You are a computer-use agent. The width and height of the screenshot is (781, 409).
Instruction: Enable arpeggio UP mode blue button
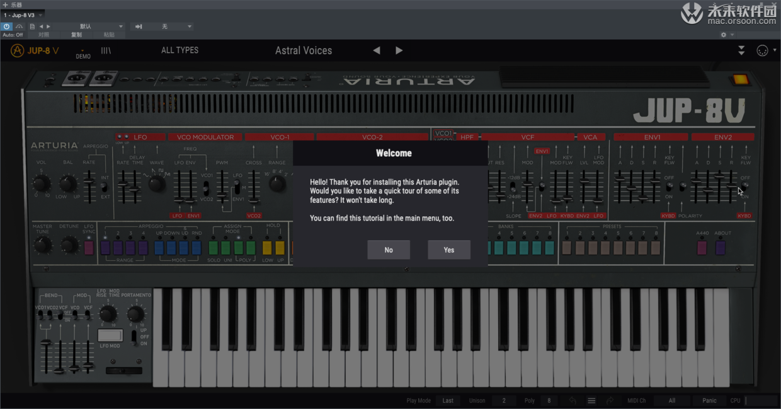[159, 248]
